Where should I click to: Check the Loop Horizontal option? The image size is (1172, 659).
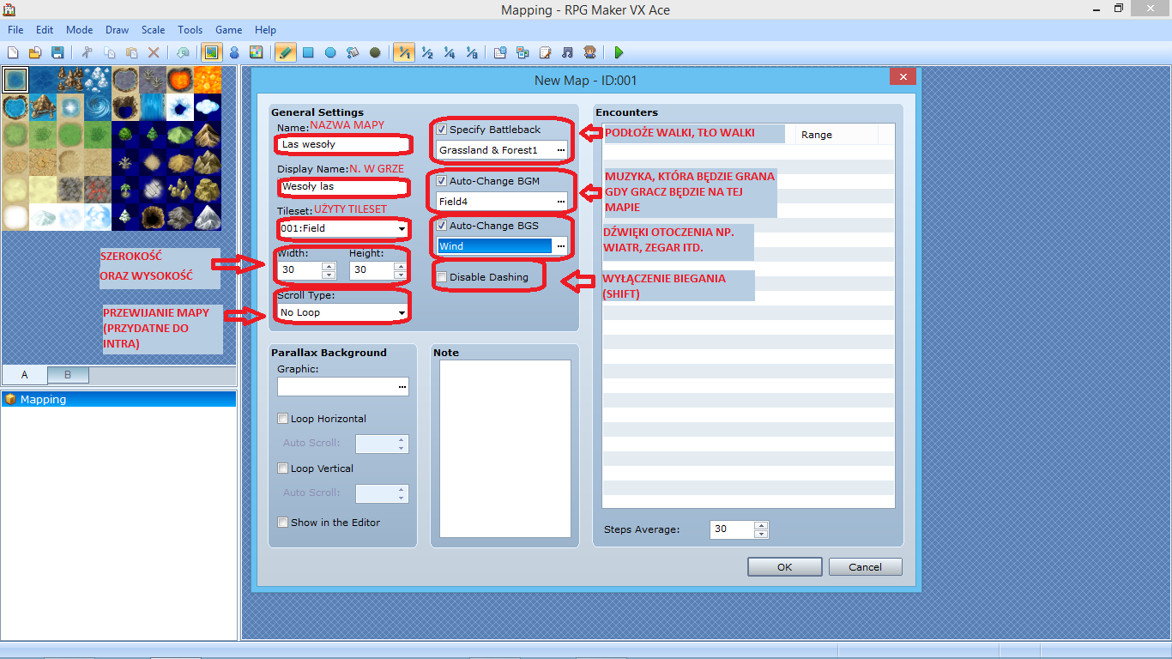click(282, 419)
